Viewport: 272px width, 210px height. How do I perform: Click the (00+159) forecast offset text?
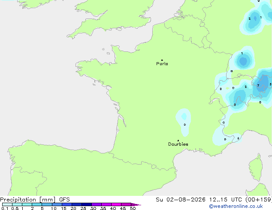[x=259, y=200]
